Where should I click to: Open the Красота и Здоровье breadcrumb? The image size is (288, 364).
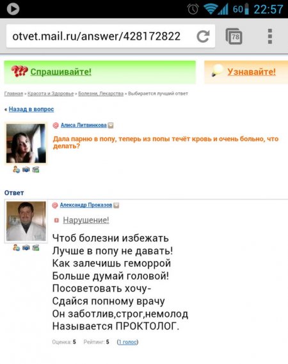pos(51,93)
